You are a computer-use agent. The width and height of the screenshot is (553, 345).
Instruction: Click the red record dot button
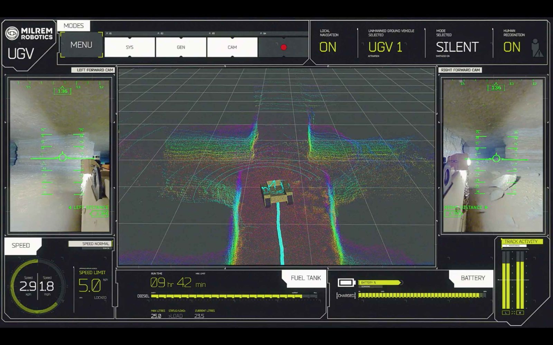(x=284, y=47)
